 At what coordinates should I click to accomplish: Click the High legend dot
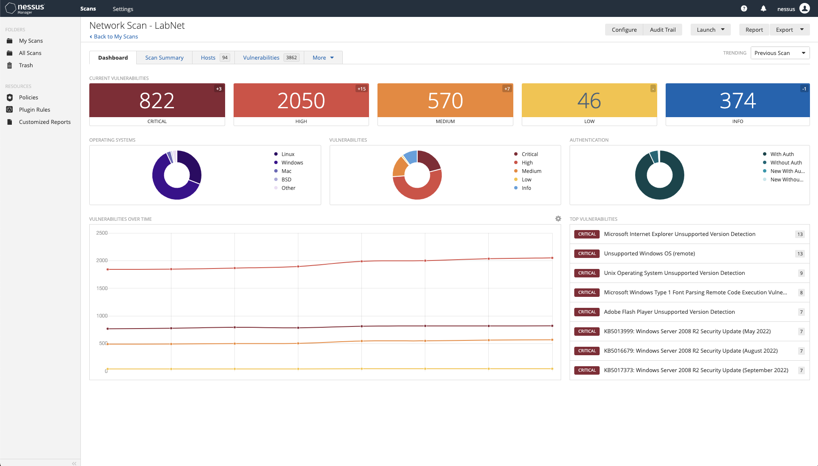tap(516, 162)
